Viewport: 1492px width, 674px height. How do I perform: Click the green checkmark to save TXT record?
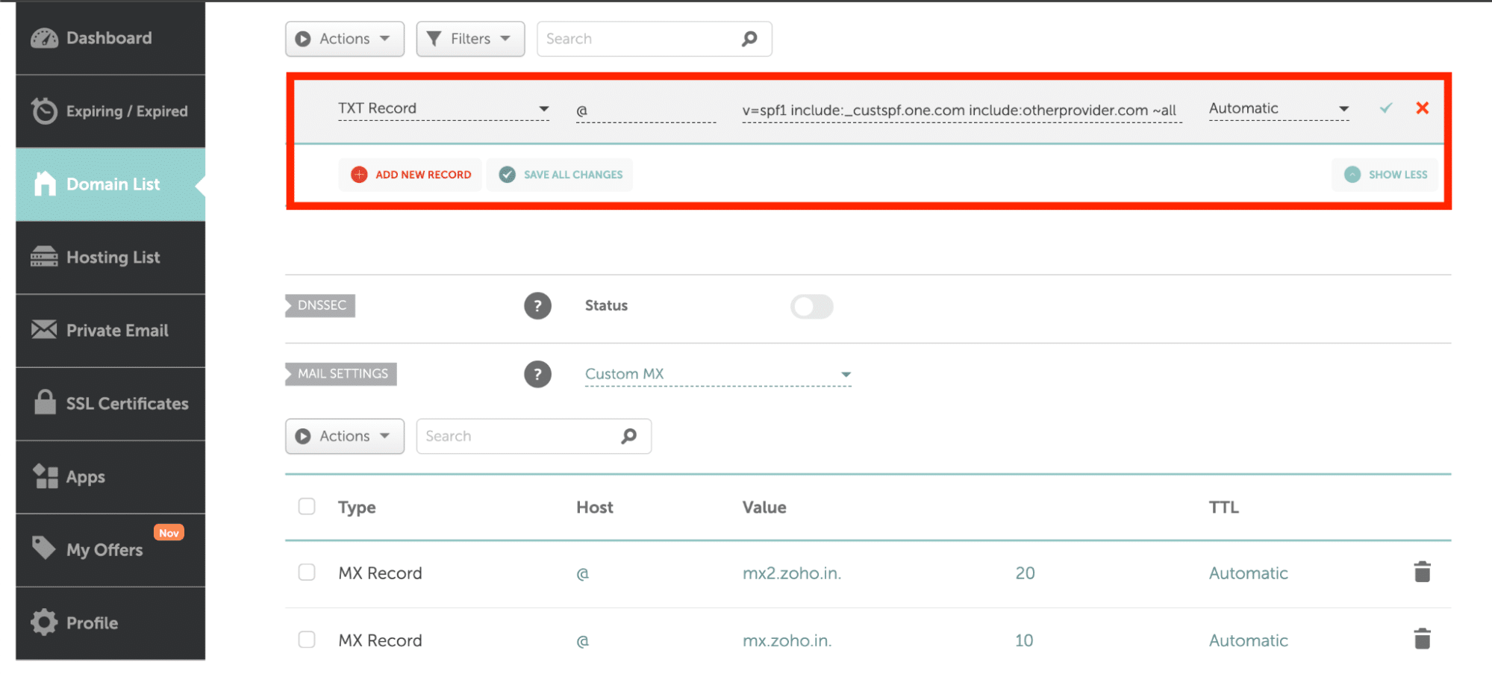pyautogui.click(x=1386, y=108)
